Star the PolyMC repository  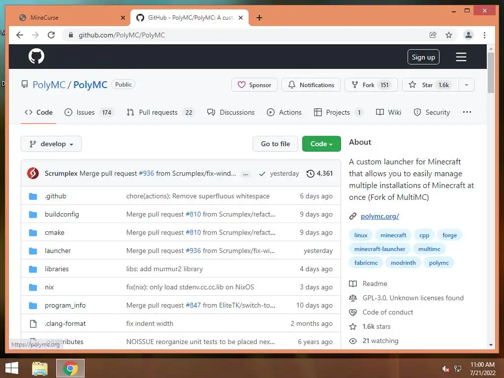[431, 85]
